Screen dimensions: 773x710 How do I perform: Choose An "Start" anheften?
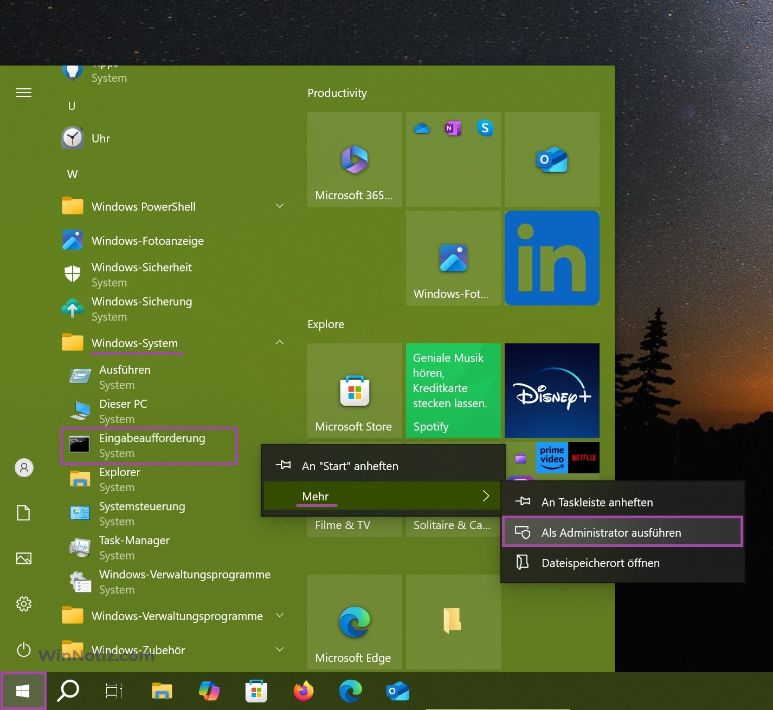pos(383,466)
